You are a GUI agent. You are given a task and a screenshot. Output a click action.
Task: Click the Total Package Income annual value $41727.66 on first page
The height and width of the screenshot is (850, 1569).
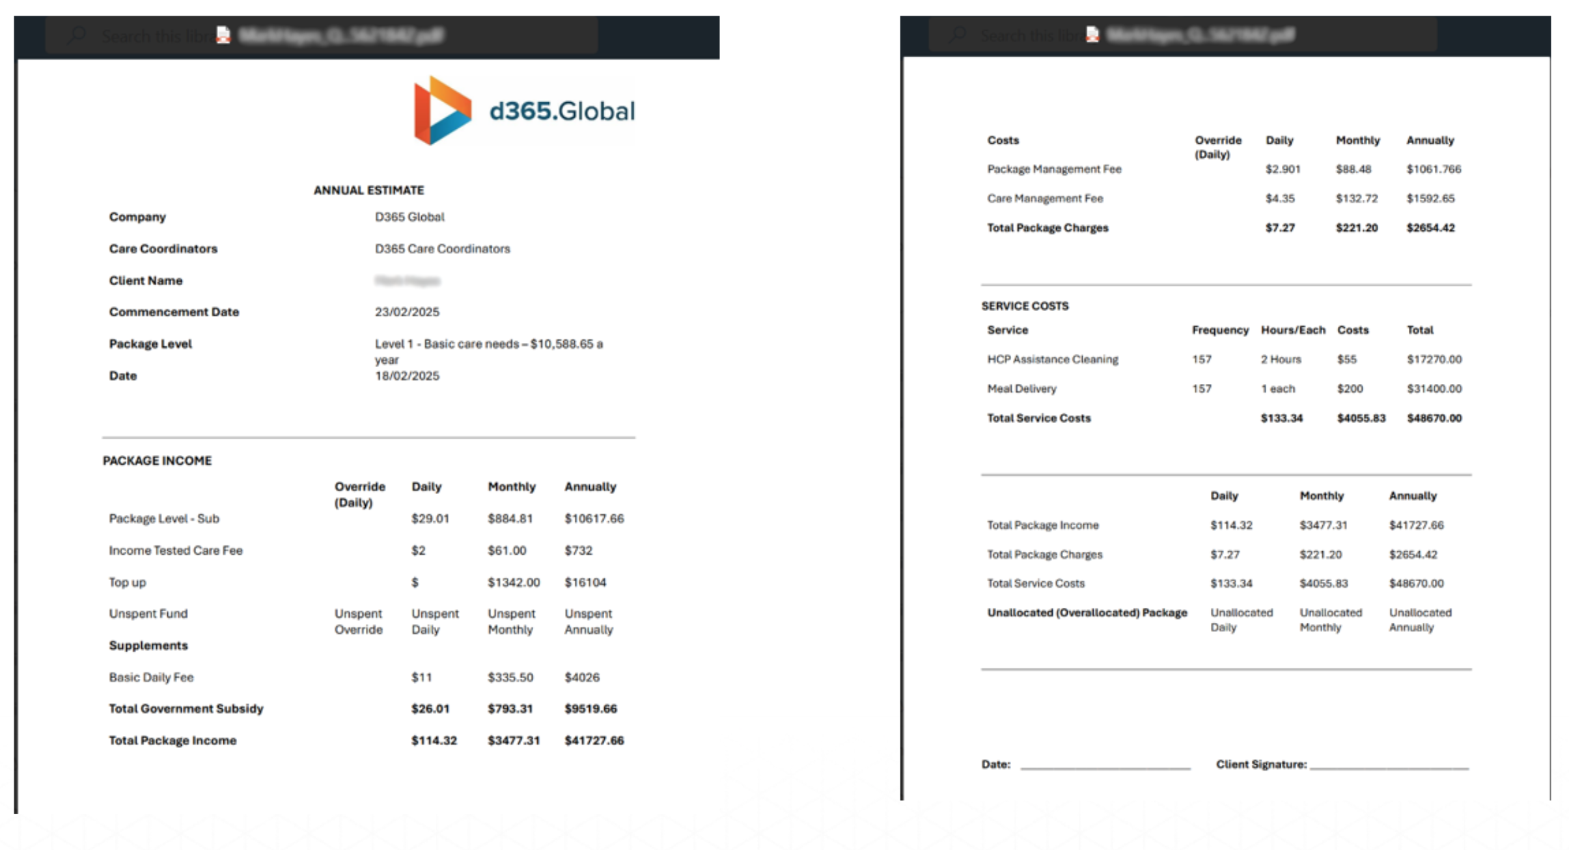click(x=594, y=741)
